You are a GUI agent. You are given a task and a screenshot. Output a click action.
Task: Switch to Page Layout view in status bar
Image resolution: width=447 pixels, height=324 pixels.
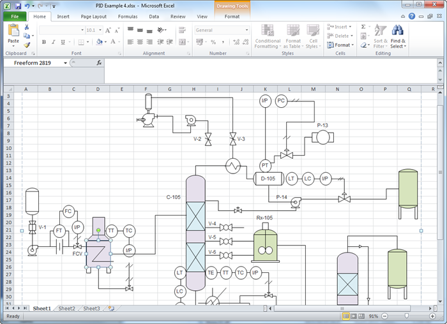pyautogui.click(x=354, y=316)
